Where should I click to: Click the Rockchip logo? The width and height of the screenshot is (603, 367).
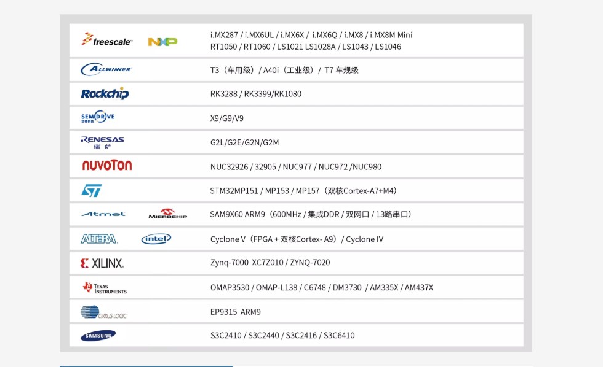coord(105,93)
